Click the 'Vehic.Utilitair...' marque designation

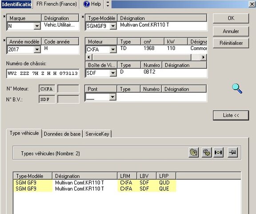click(59, 25)
